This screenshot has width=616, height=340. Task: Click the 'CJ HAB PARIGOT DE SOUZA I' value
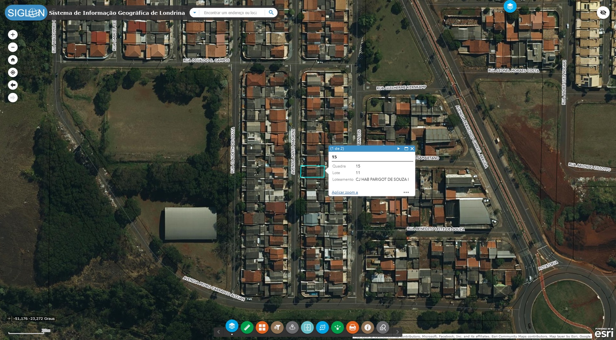(382, 179)
